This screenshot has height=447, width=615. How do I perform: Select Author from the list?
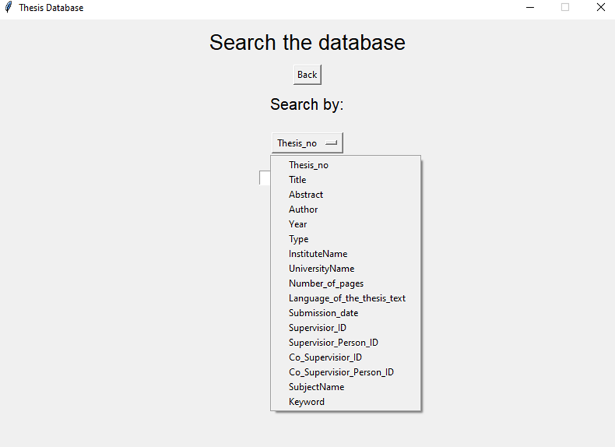click(303, 209)
